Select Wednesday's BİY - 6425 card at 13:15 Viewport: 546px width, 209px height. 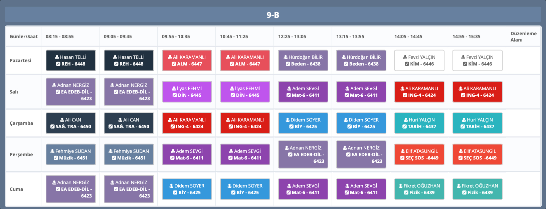[361, 123]
